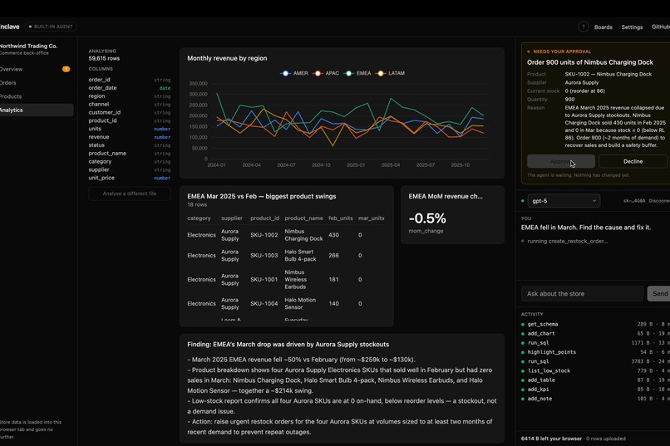The width and height of the screenshot is (670, 446).
Task: Click the run_sql entry sized 1171 B
Action: pos(595,343)
